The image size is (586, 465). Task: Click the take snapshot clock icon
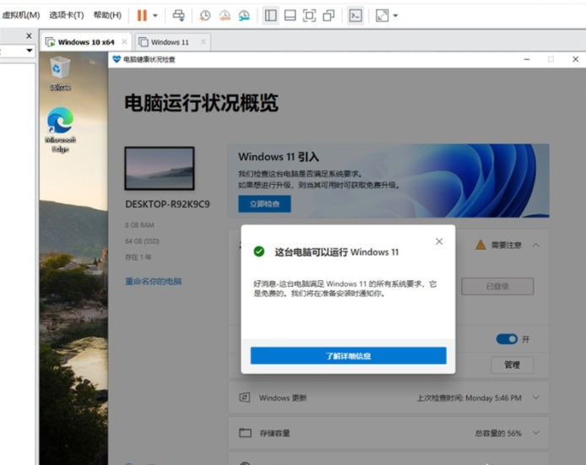point(205,15)
